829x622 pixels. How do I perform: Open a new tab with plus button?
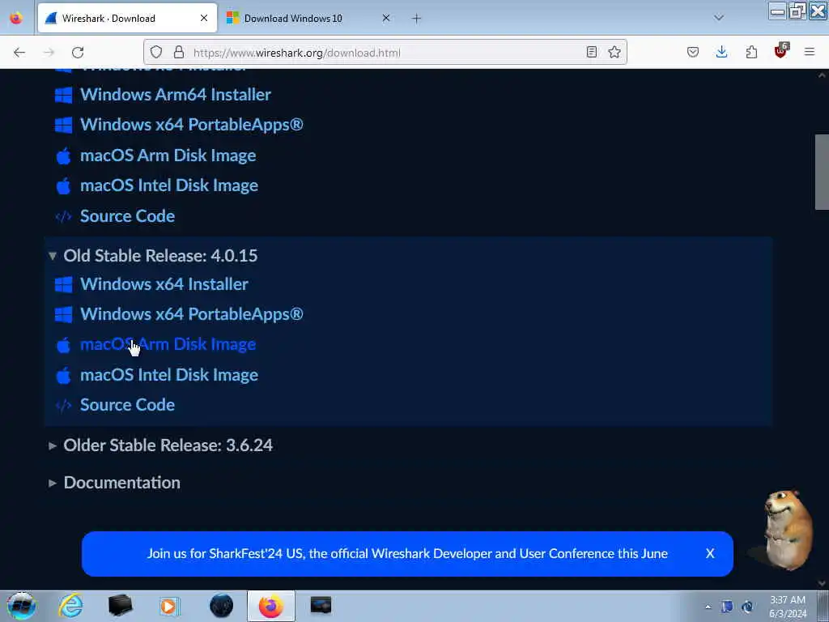417,19
